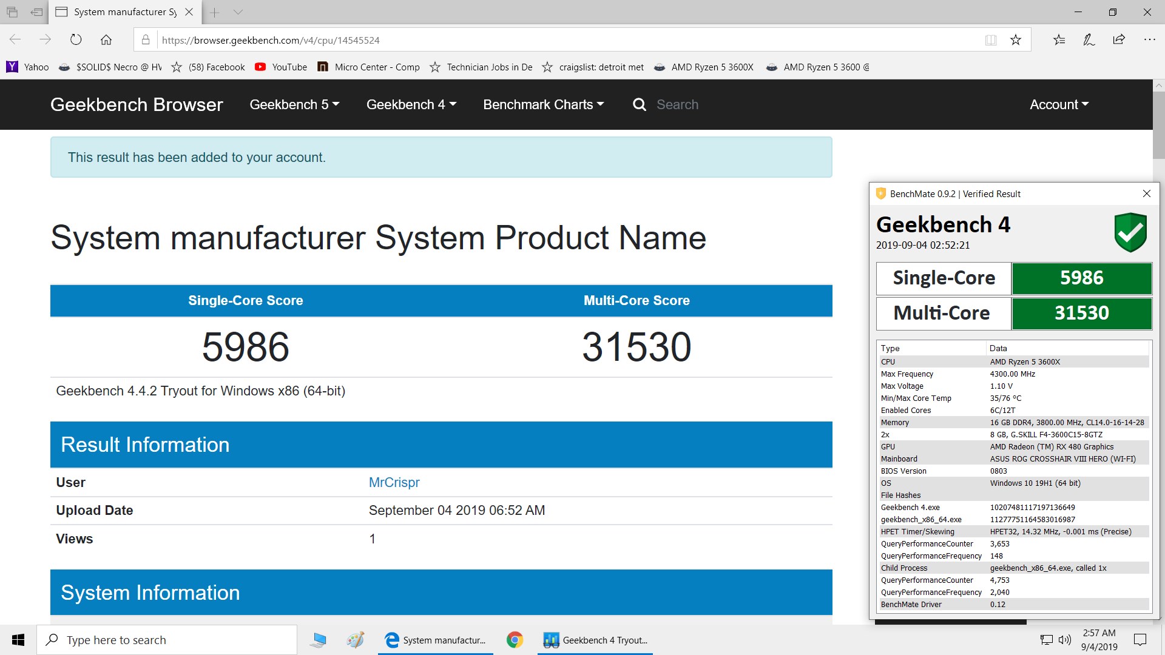The image size is (1165, 655).
Task: Refresh the Geekbench page
Action: (76, 40)
